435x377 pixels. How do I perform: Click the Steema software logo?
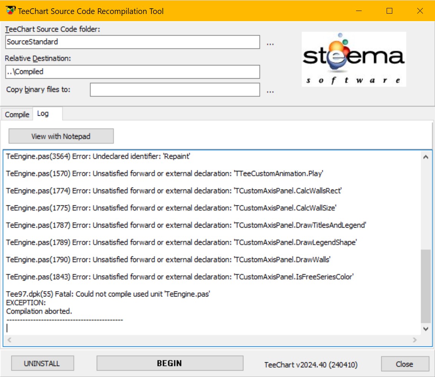tap(354, 59)
